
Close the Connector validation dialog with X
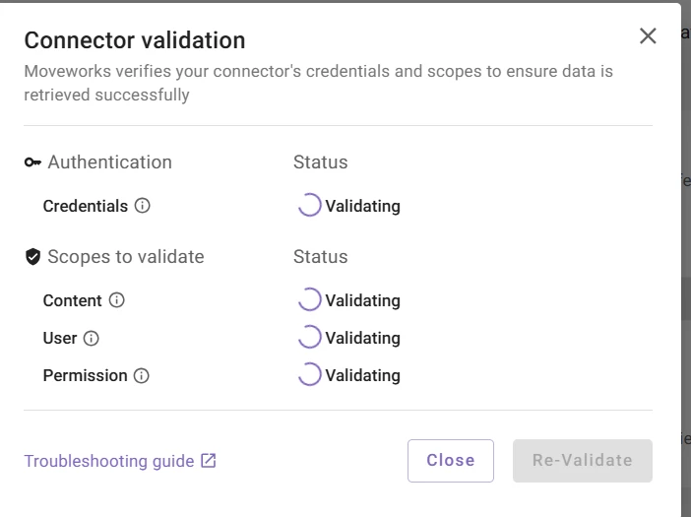coord(648,36)
